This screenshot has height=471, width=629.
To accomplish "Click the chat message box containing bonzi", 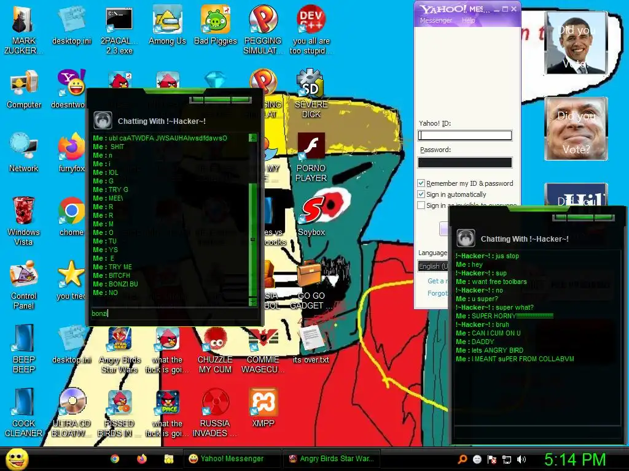I will 173,313.
